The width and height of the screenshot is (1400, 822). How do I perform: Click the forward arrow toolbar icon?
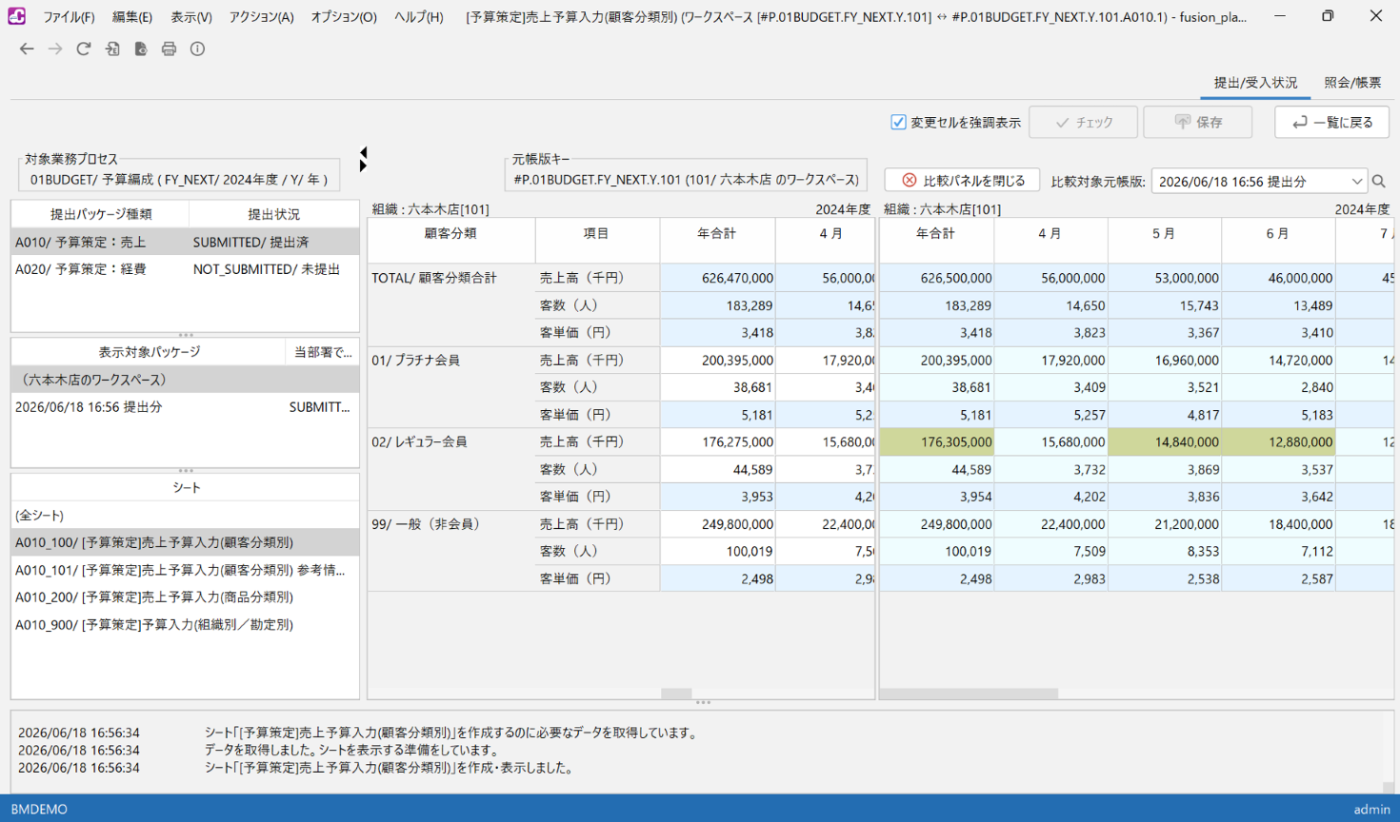(x=55, y=49)
